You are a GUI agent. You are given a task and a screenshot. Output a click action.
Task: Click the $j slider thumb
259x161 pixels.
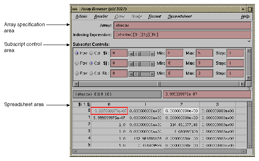pyautogui.click(x=137, y=64)
